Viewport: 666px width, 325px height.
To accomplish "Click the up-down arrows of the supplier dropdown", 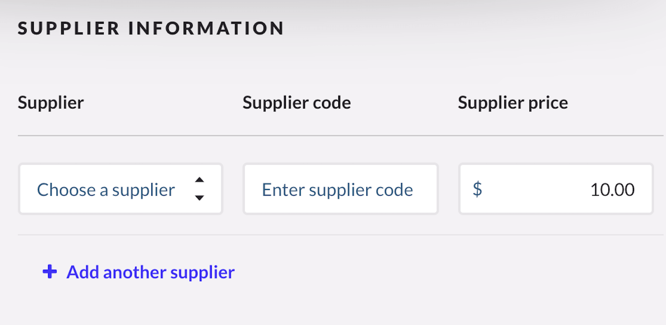I will tap(200, 189).
